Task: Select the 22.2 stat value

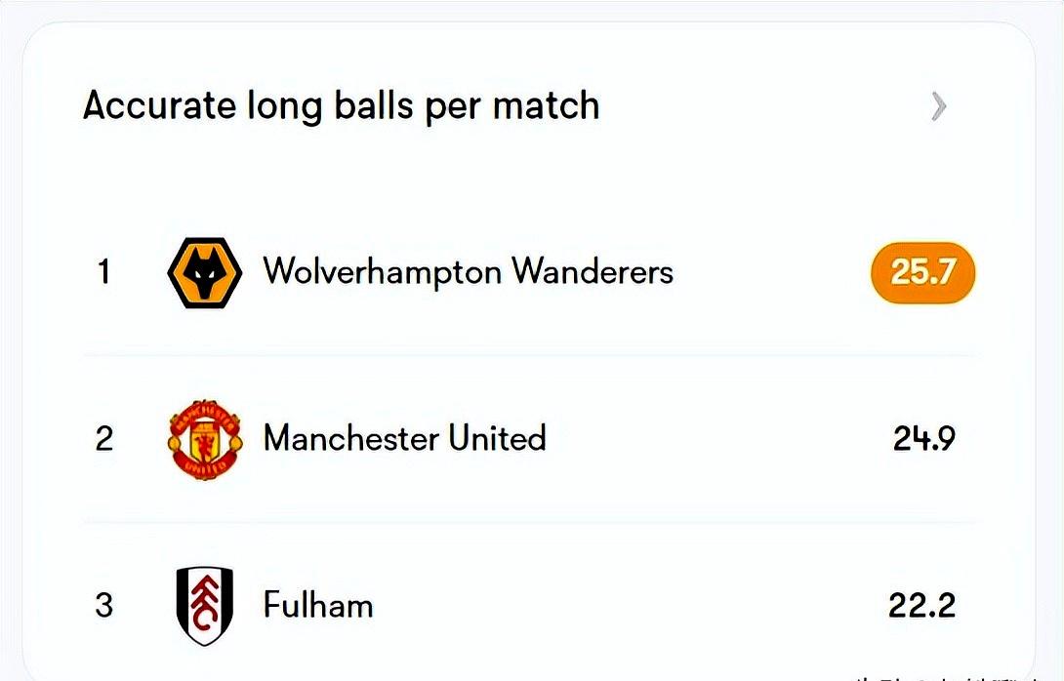Action: [x=922, y=606]
